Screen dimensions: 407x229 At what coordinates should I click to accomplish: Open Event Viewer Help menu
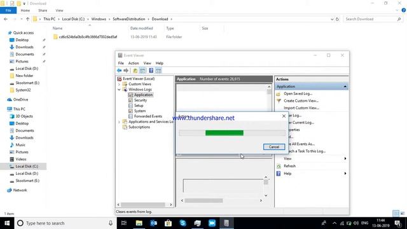tap(160, 63)
